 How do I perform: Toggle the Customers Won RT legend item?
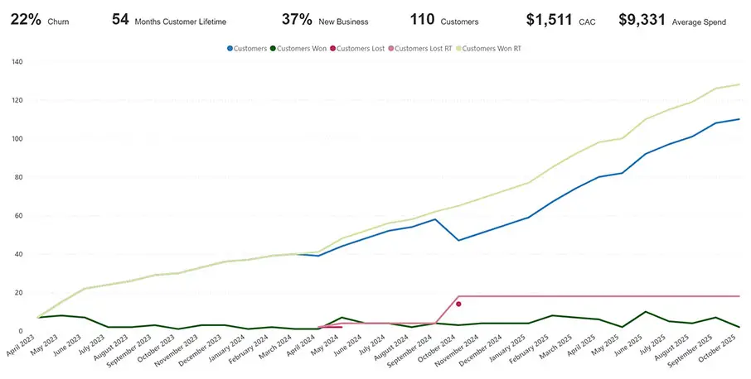point(492,49)
